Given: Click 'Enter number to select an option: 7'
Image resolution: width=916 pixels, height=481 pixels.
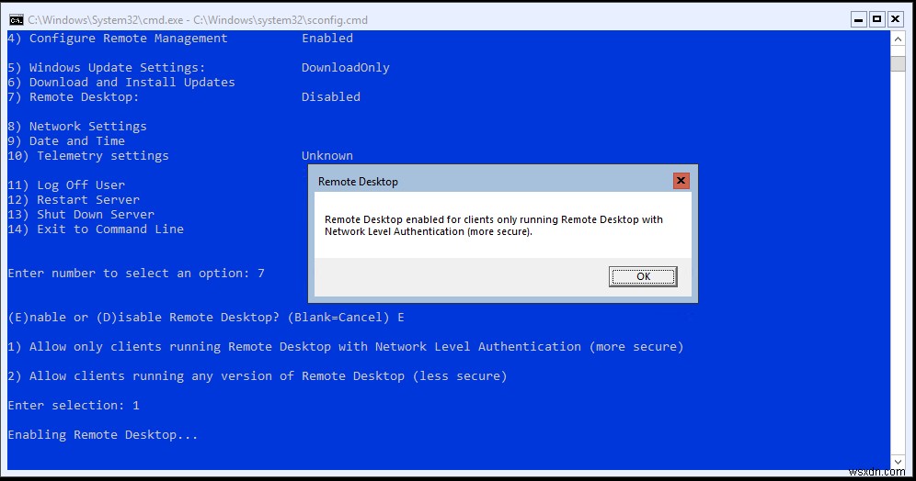Looking at the screenshot, I should coord(136,274).
